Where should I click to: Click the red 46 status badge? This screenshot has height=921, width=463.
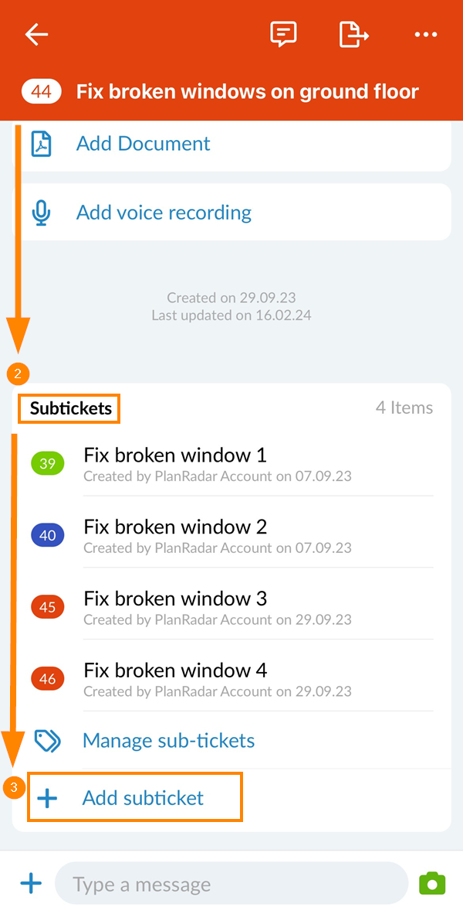tap(48, 679)
